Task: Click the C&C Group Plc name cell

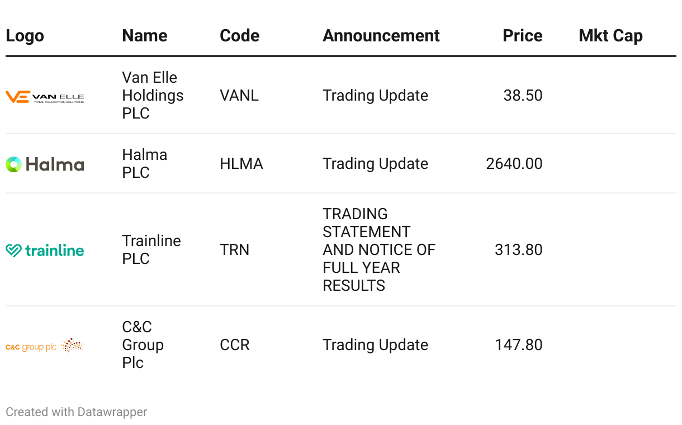Action: pos(143,345)
